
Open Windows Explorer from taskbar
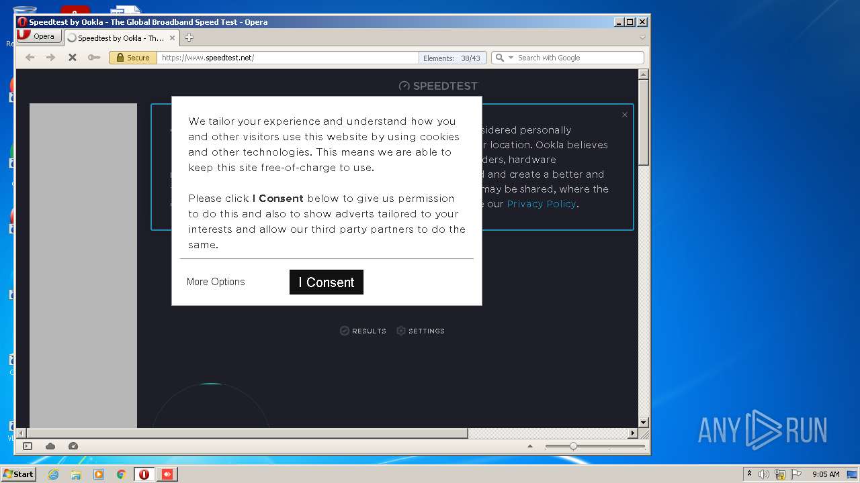pos(76,474)
